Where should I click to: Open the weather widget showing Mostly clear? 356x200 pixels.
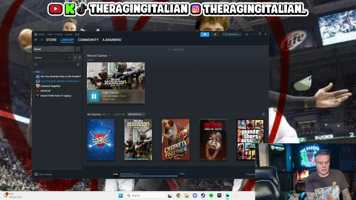coord(13,196)
